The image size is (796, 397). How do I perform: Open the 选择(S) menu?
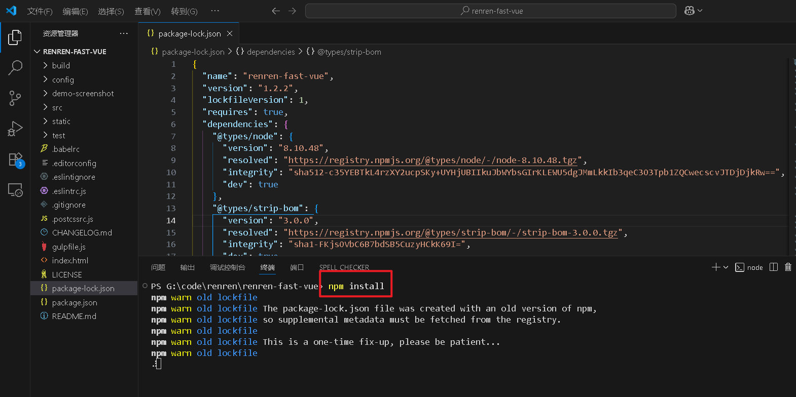click(111, 11)
